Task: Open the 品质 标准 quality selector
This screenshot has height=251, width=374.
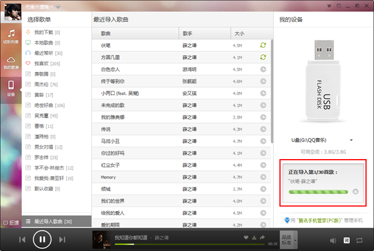Action: tap(286, 239)
